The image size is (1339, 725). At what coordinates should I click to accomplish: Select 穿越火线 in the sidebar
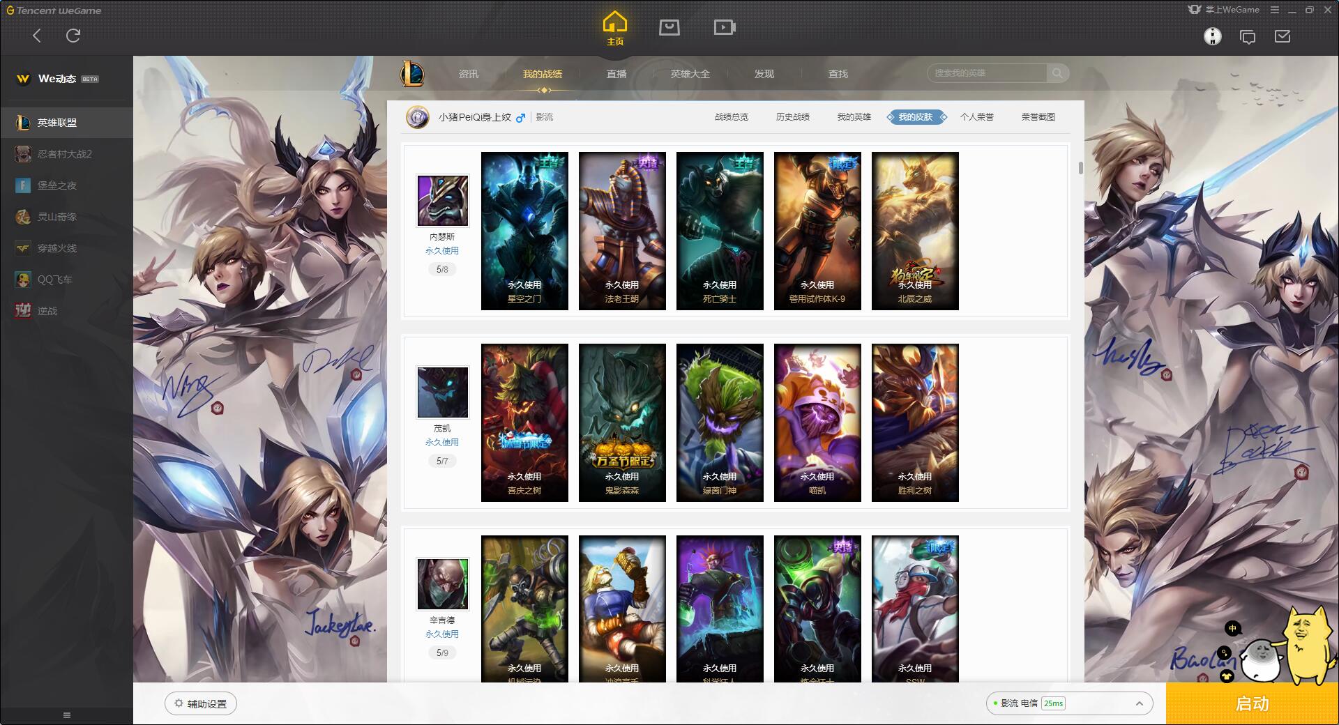click(x=66, y=248)
